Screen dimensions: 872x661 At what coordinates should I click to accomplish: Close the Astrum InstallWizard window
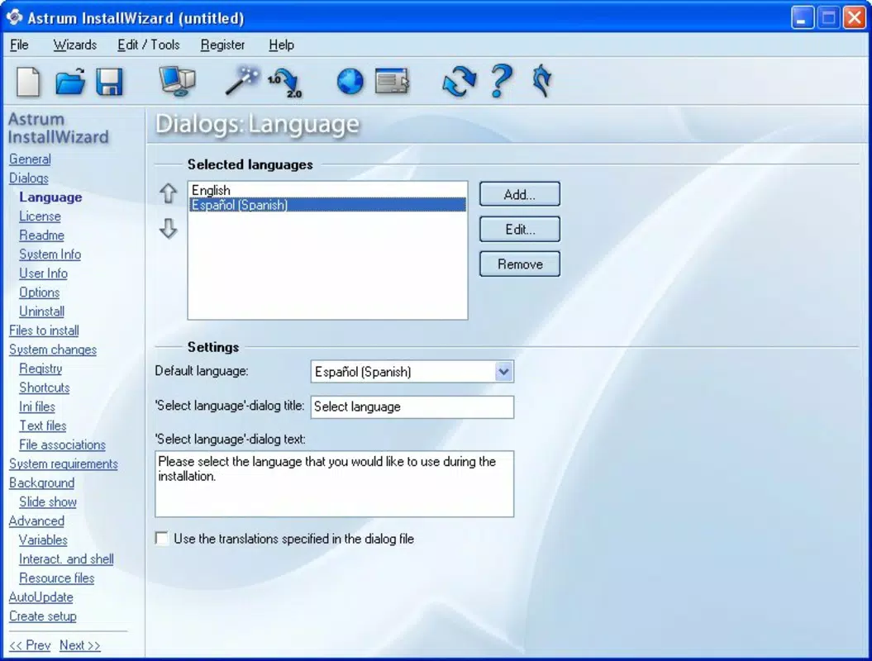854,18
